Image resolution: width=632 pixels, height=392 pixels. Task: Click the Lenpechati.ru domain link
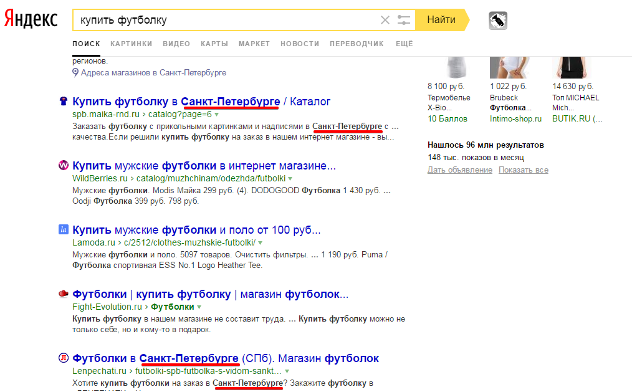point(100,371)
